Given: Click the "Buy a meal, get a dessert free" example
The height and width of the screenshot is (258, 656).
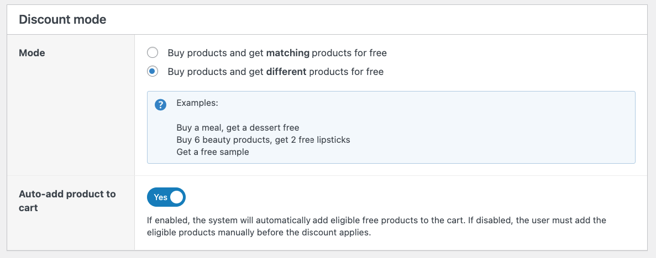Looking at the screenshot, I should pos(238,127).
